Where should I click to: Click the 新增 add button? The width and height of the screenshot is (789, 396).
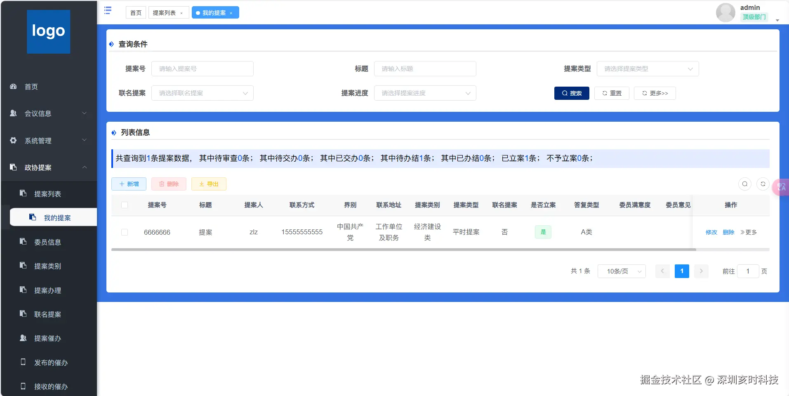click(129, 184)
